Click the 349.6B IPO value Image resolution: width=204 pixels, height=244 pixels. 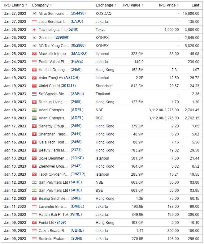[x=137, y=215]
